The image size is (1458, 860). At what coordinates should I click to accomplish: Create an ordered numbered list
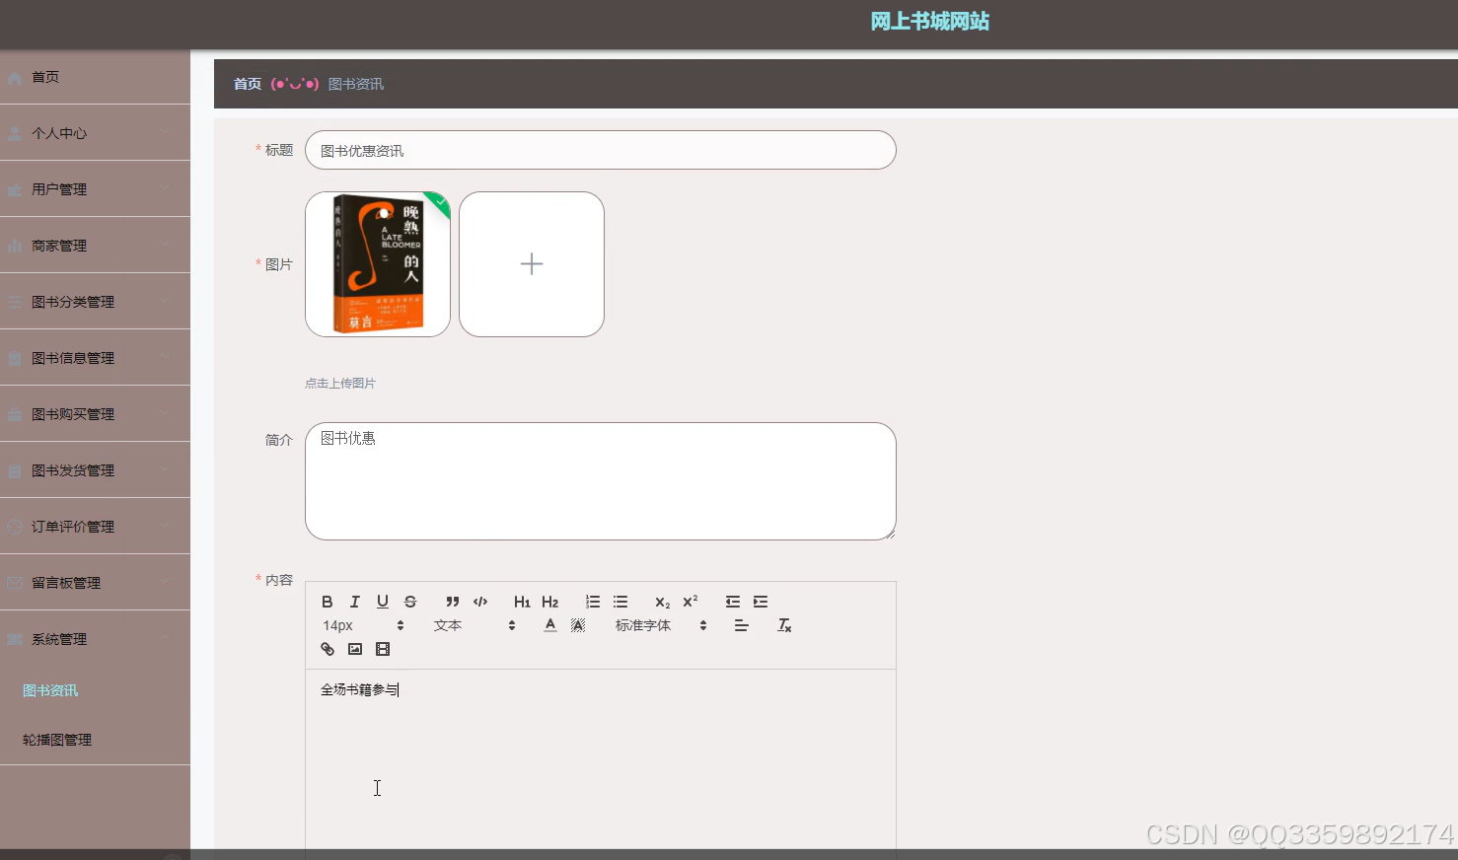[x=593, y=602]
